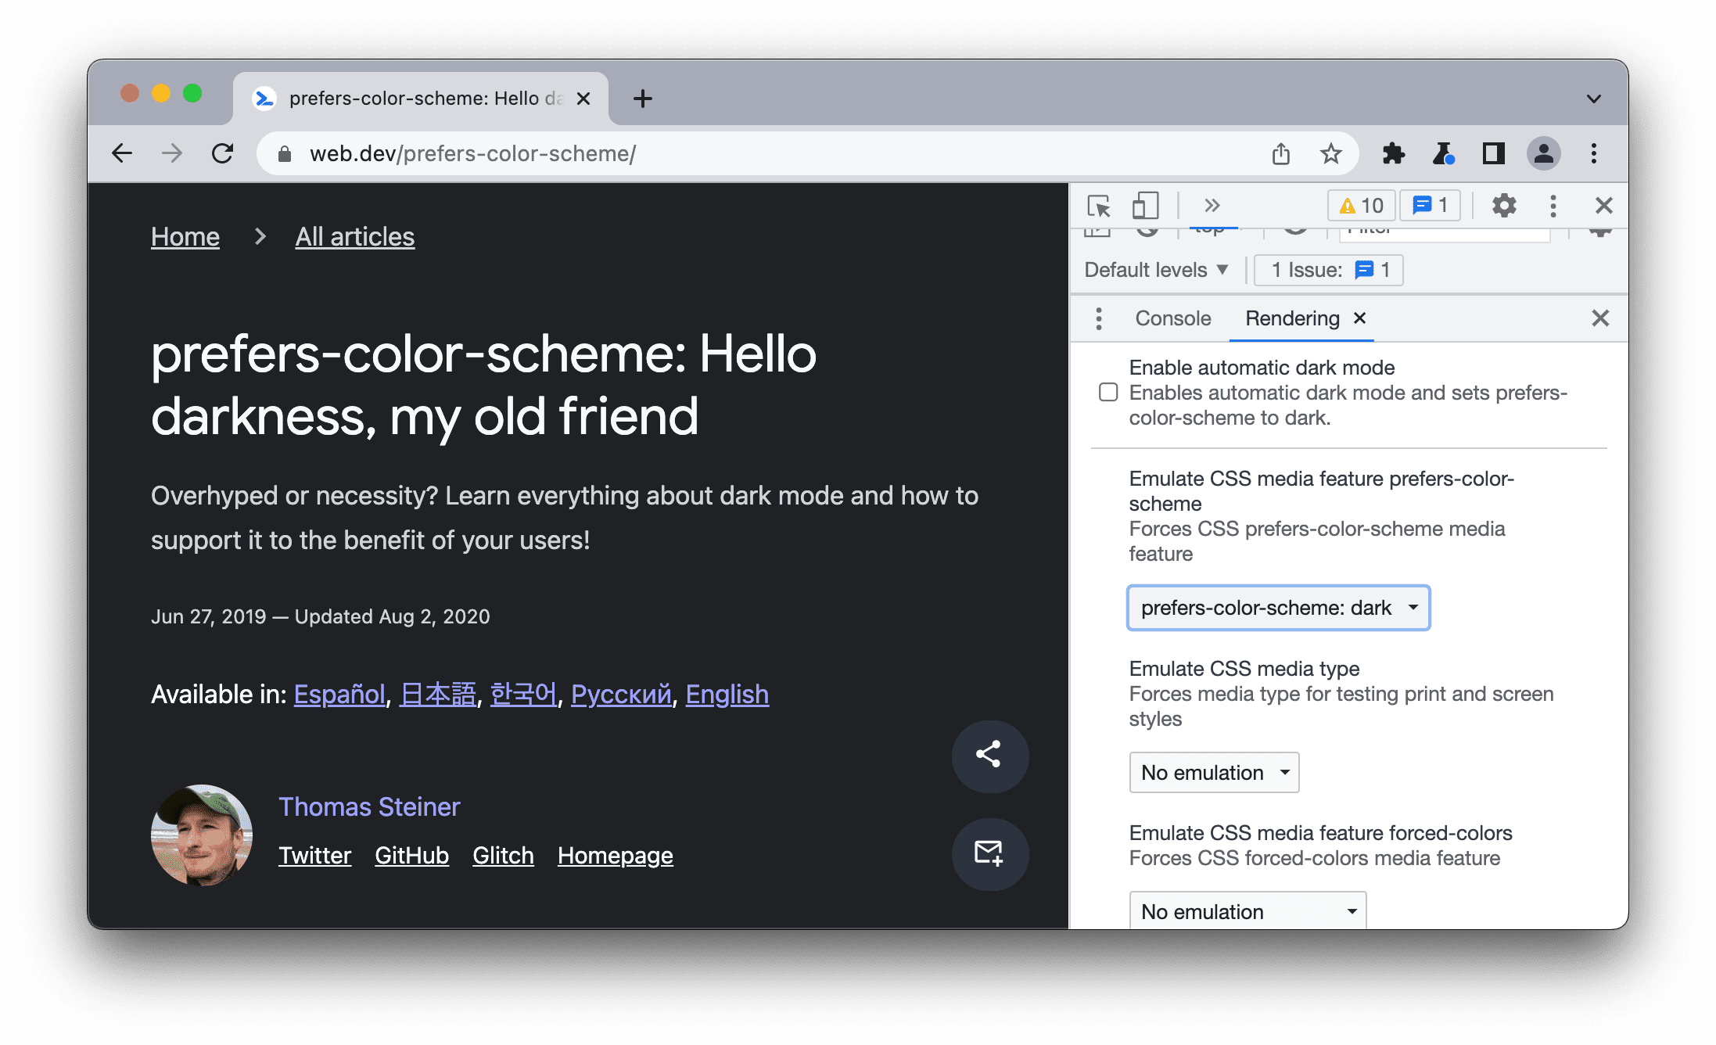Click the DevTools inspect element icon
Screen dimensions: 1716x1045
point(1098,206)
